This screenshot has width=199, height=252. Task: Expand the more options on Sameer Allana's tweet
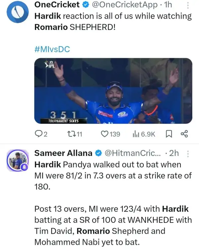coord(188,154)
